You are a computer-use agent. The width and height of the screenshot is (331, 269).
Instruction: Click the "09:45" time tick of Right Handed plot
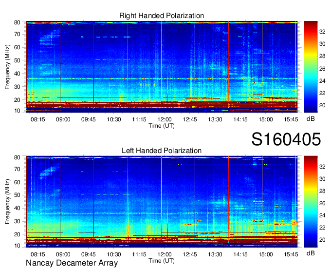tap(89, 119)
